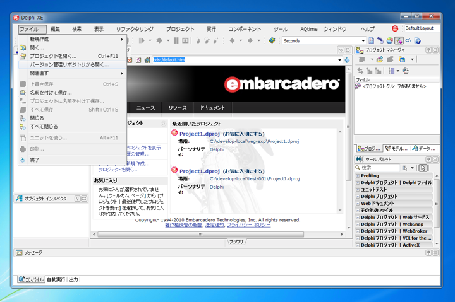Open the ドキュメント tab on welcome page
The width and height of the screenshot is (455, 302).
pos(212,108)
